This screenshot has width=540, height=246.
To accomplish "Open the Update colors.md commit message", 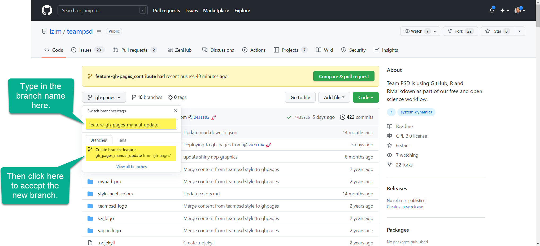I will point(202,194).
